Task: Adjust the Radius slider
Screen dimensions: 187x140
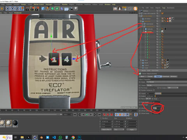Action: click(x=171, y=96)
